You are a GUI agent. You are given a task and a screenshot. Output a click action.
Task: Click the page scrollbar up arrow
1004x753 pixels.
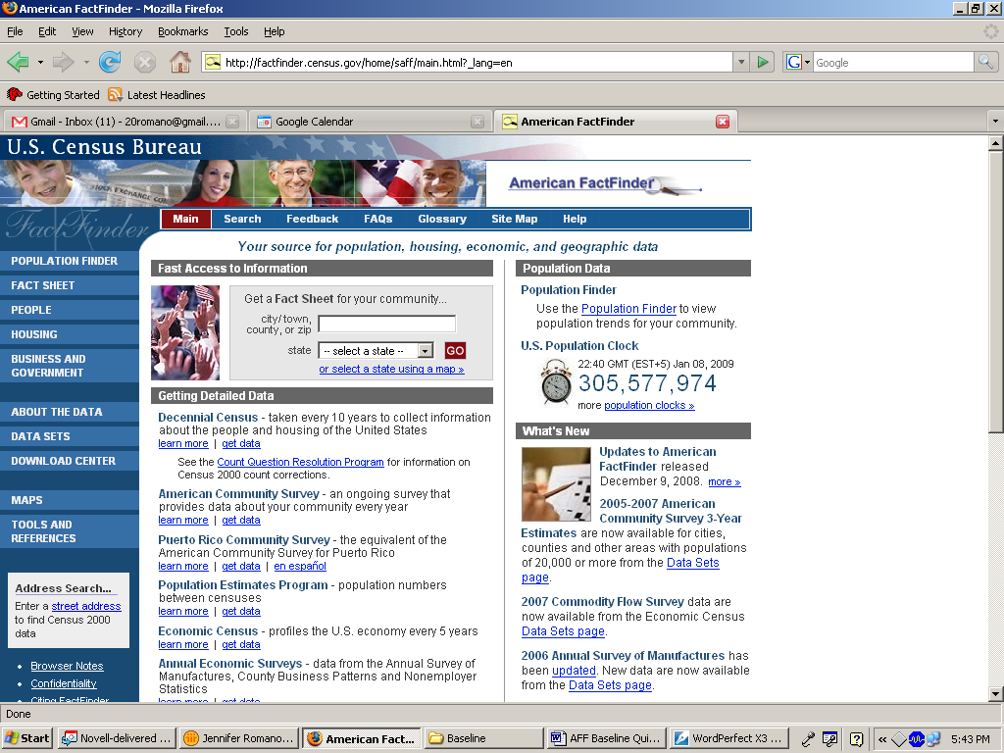pos(995,143)
